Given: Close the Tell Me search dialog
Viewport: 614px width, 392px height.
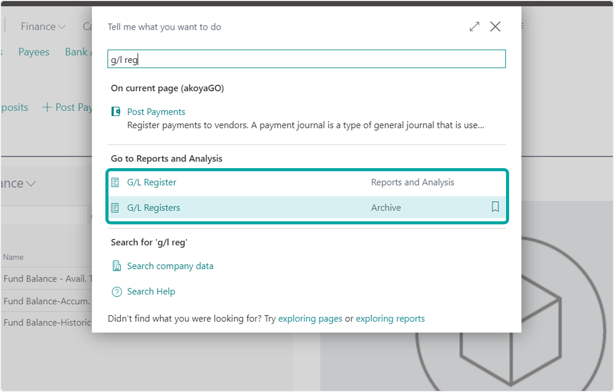Looking at the screenshot, I should [x=495, y=27].
